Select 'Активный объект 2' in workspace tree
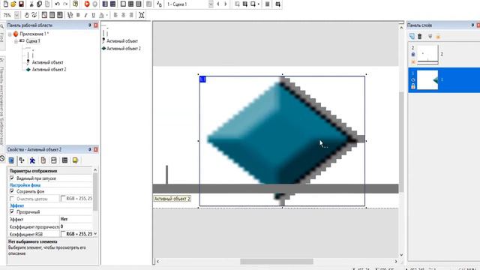The image size is (480, 270). pyautogui.click(x=49, y=70)
